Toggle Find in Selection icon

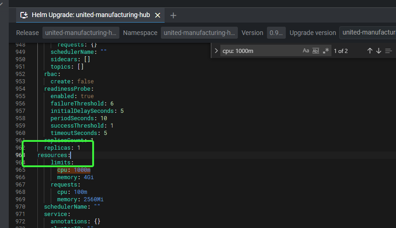pyautogui.click(x=389, y=51)
